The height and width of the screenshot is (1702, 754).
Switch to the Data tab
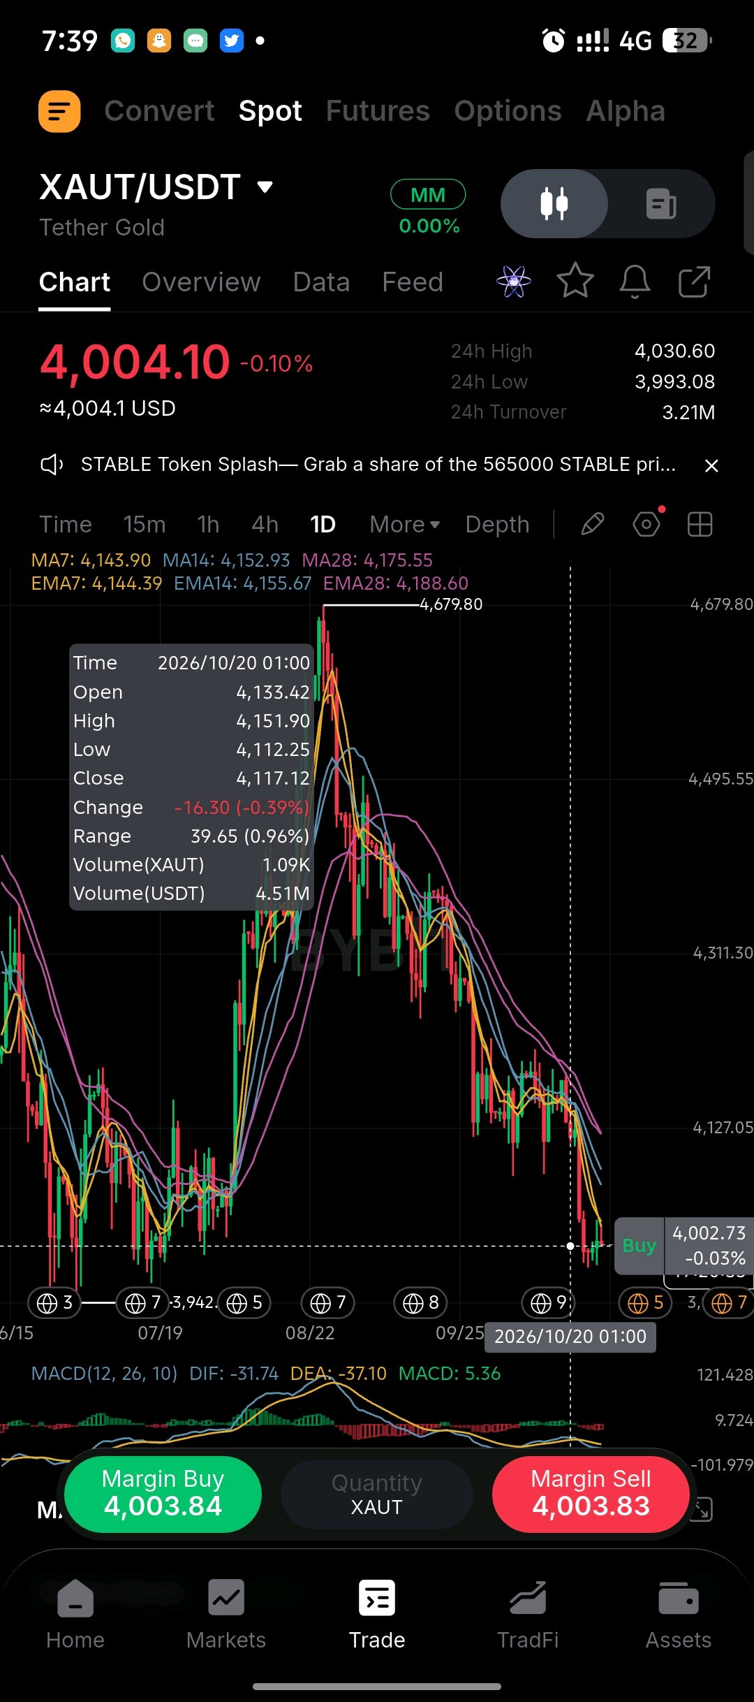click(x=321, y=282)
